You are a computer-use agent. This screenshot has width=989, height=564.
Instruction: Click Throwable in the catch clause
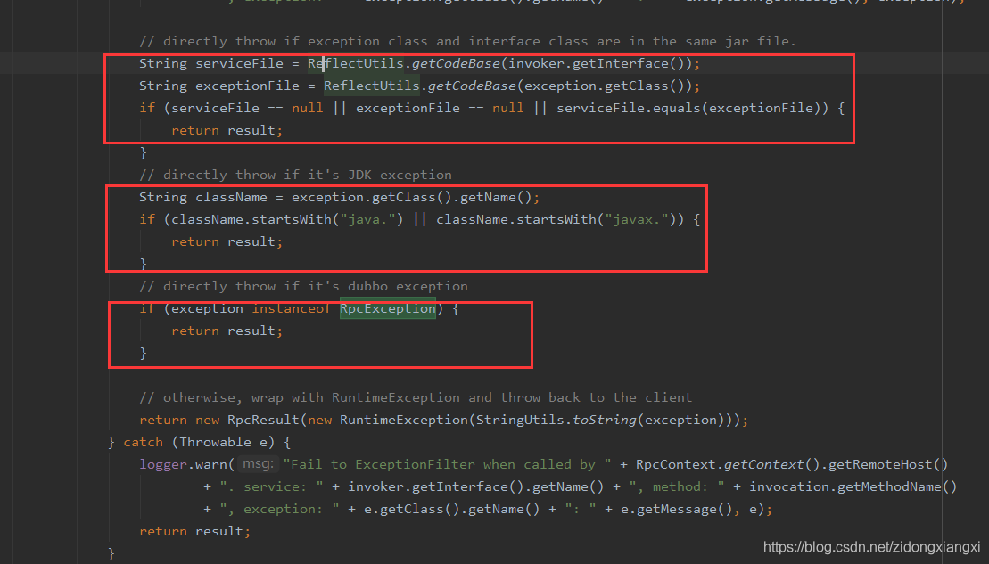pyautogui.click(x=215, y=442)
